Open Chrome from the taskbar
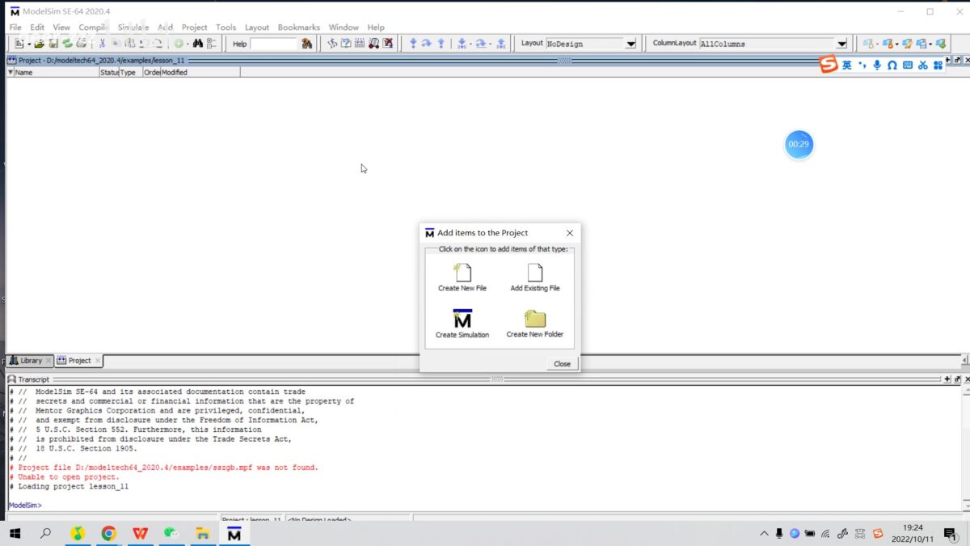Image resolution: width=970 pixels, height=546 pixels. tap(108, 533)
